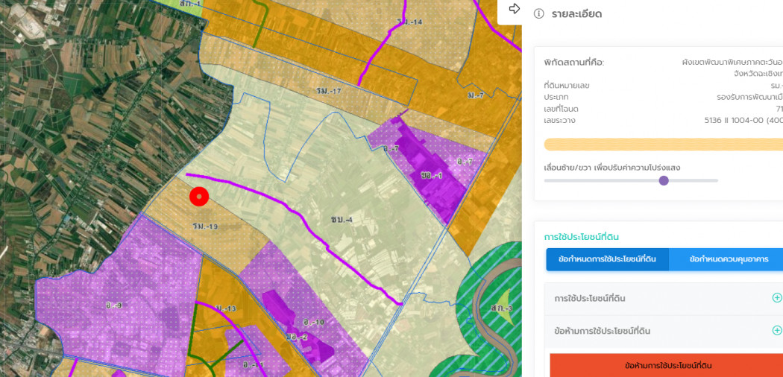Click the purple อ.-9 industrial zone
Viewport: 783px width, 377px height.
[x=113, y=305]
